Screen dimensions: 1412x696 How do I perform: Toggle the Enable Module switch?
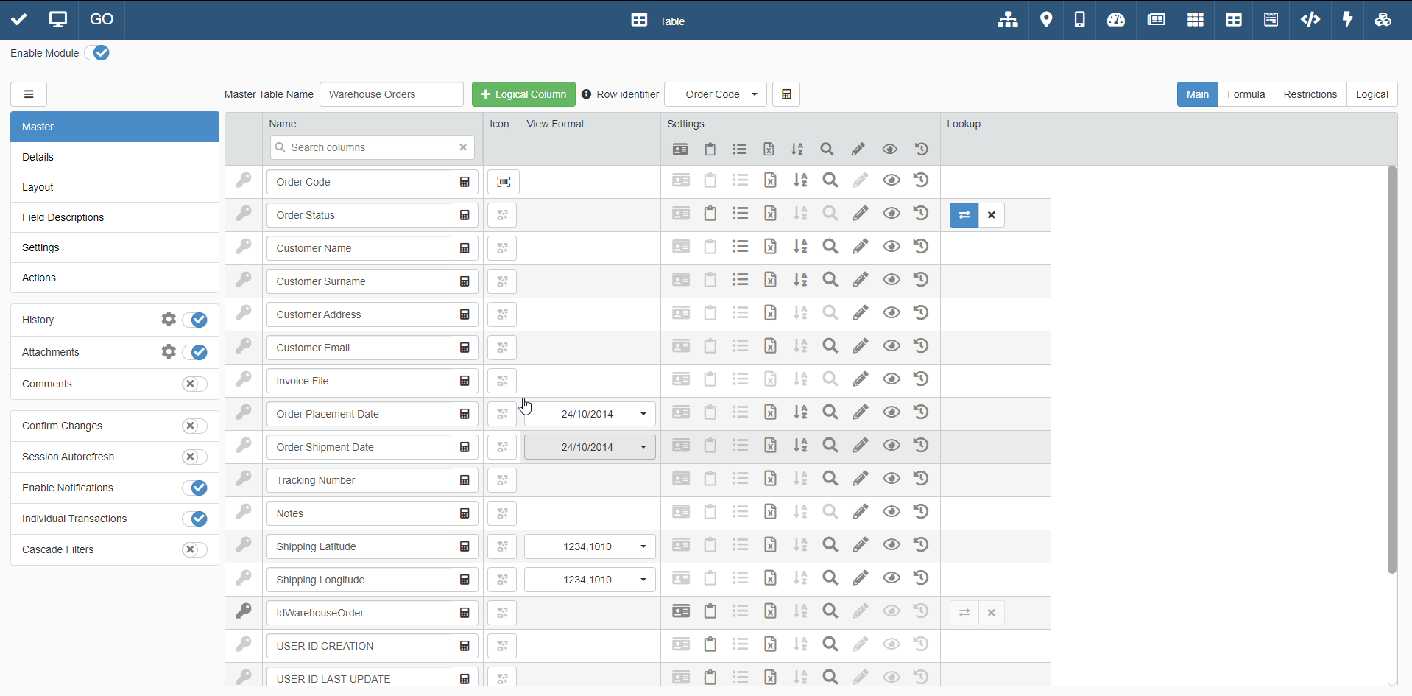[97, 53]
